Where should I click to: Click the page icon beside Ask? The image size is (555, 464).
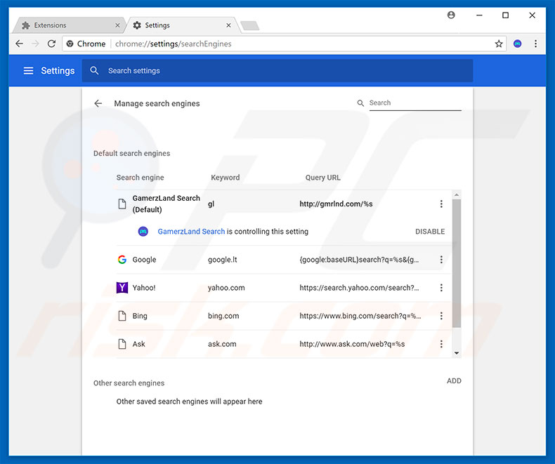pos(122,344)
